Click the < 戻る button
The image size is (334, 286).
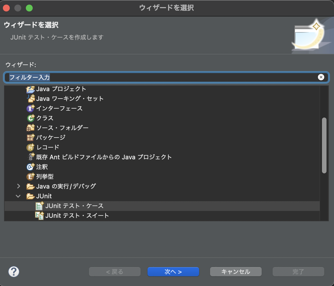tap(114, 272)
